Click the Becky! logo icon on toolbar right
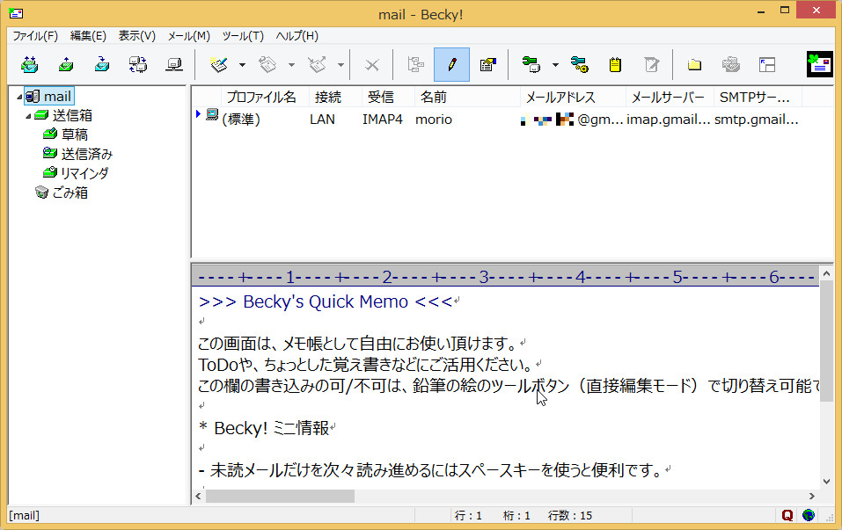This screenshot has height=530, width=842. [817, 63]
